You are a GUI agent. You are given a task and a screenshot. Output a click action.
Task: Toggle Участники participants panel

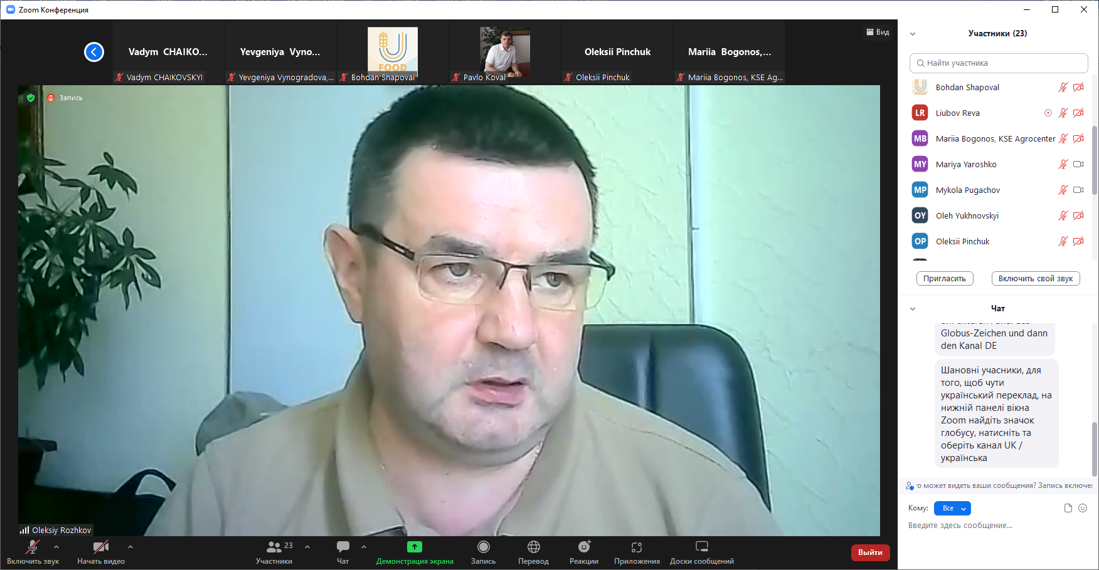pos(274,552)
